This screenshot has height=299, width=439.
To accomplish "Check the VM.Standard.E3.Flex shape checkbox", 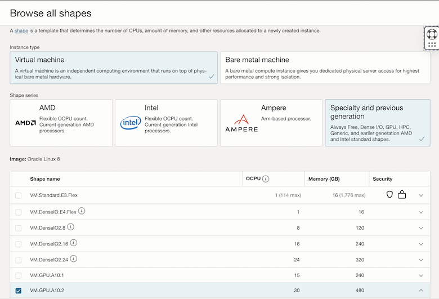I will (19, 195).
